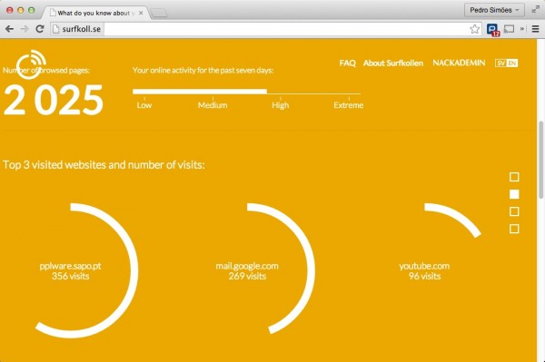Open the Pedro Simões profile dropdown

click(494, 10)
